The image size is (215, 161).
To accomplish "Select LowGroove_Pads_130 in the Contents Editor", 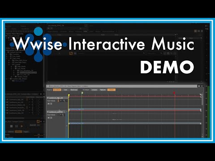I will coord(17,113).
